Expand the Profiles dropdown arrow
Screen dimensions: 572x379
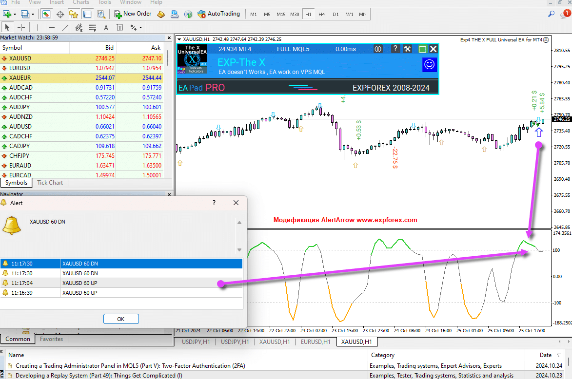coord(32,14)
